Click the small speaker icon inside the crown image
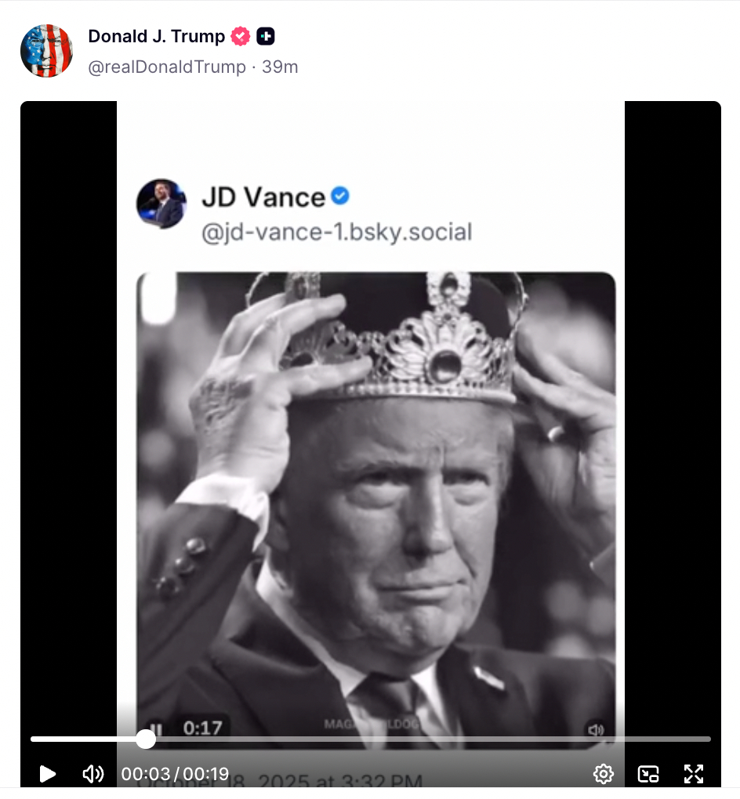 pos(596,730)
